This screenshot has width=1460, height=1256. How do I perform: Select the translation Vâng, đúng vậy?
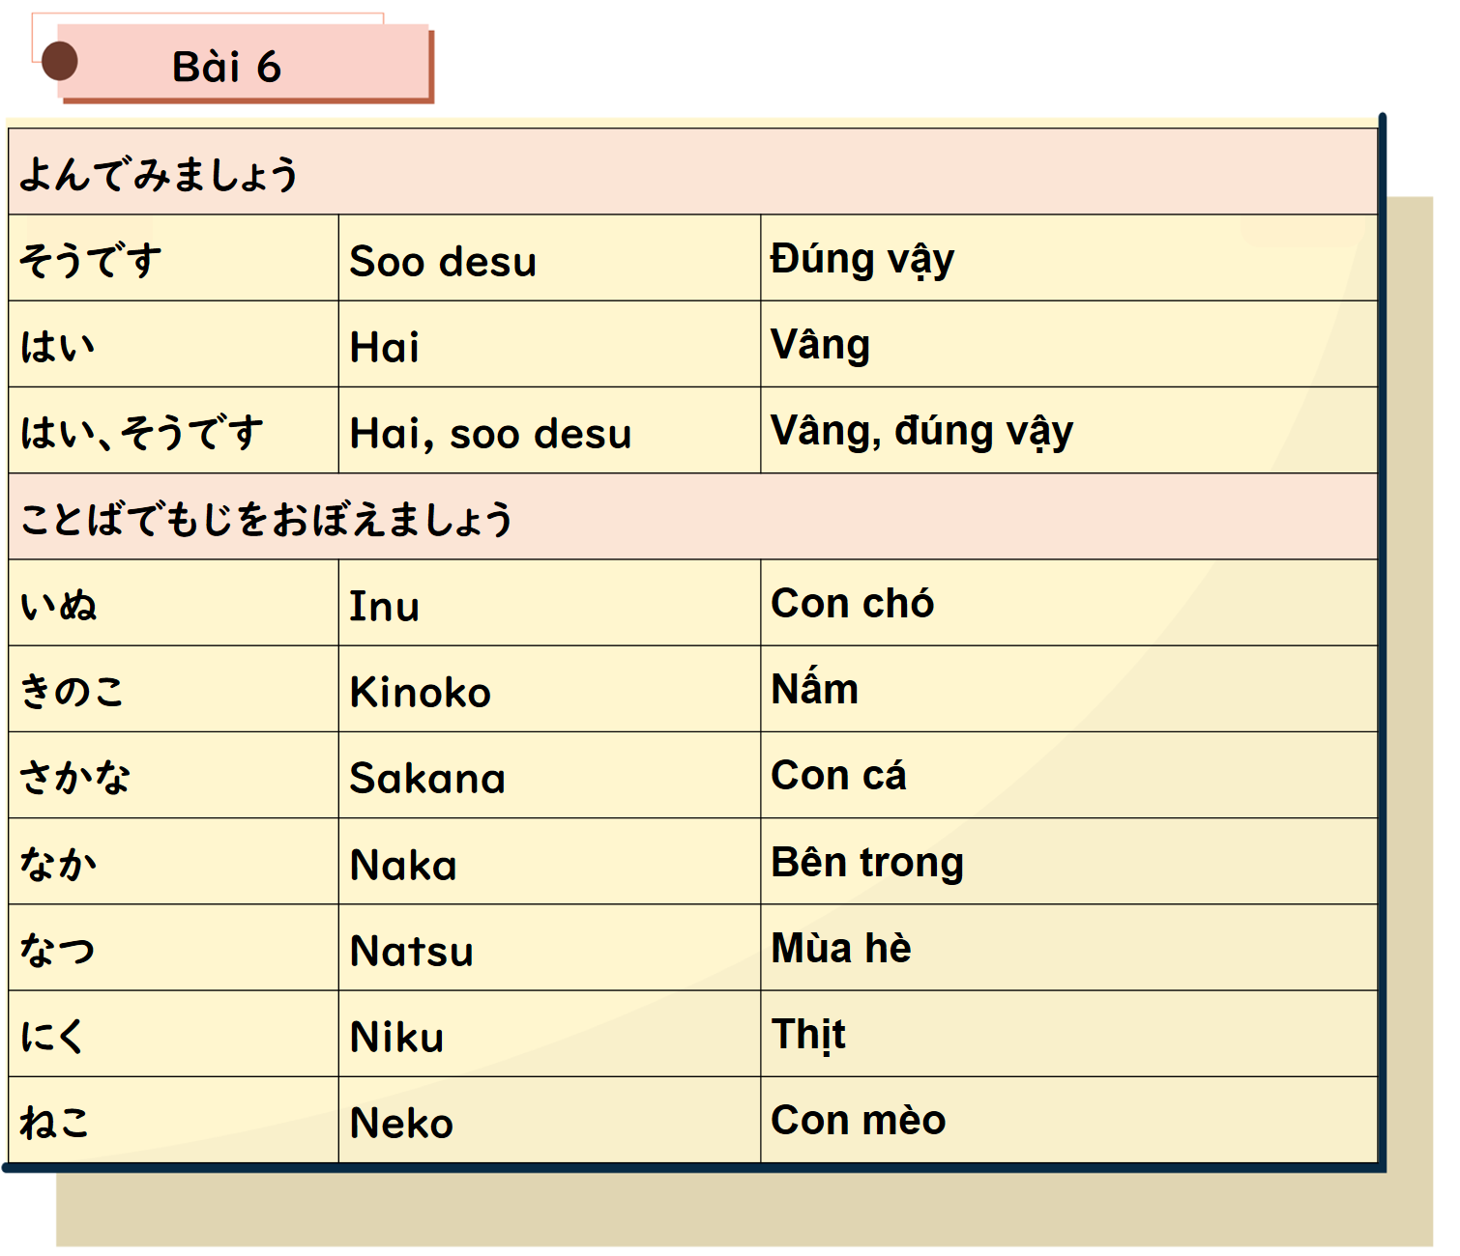point(921,431)
